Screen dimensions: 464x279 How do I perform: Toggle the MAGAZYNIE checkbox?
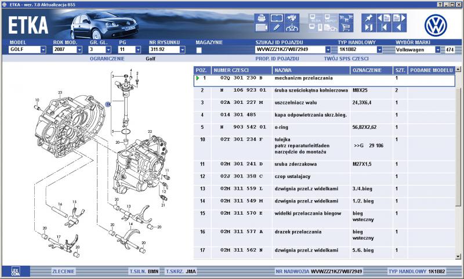click(x=199, y=50)
